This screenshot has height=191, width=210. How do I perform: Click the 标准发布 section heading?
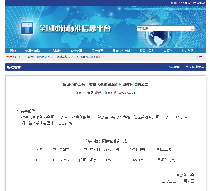pyautogui.click(x=14, y=67)
